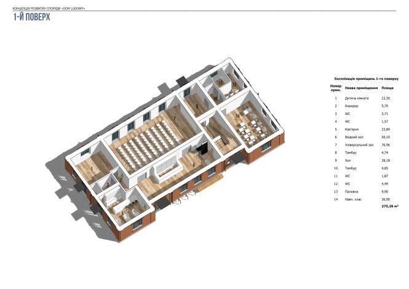The height and width of the screenshot is (289, 409).
Task: Click room number 9 on the floor plan
Action: [197, 107]
